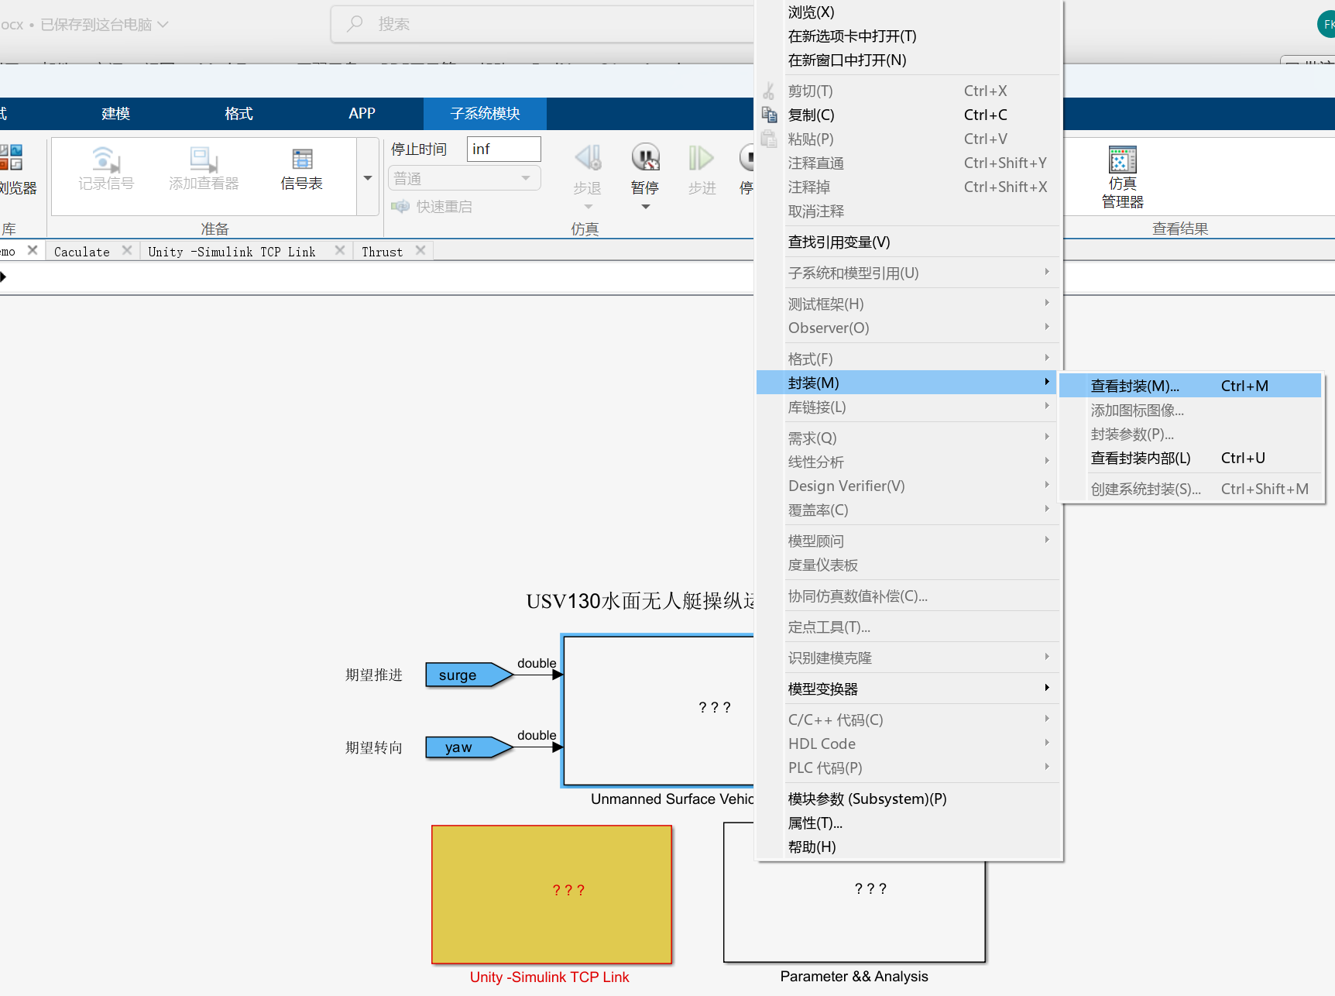Screen dimensions: 1335x996
Task: Choose 创建系统封装(S) in the submenu
Action: 1146,489
